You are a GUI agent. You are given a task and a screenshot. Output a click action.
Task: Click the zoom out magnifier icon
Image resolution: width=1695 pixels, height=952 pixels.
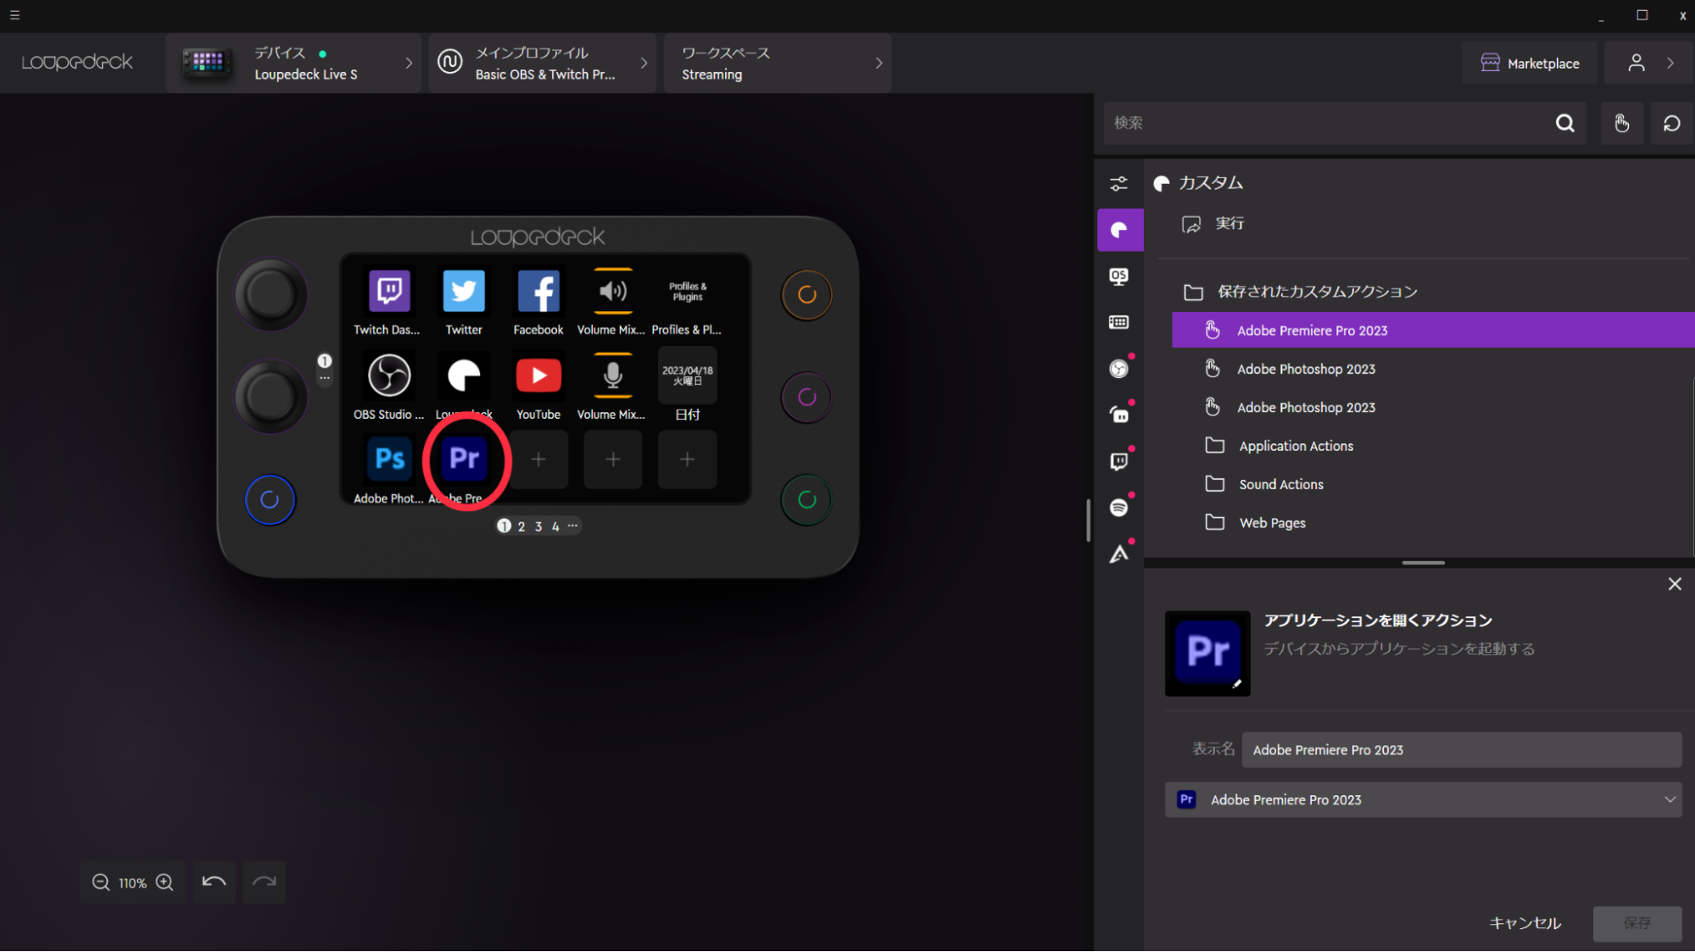[101, 882]
